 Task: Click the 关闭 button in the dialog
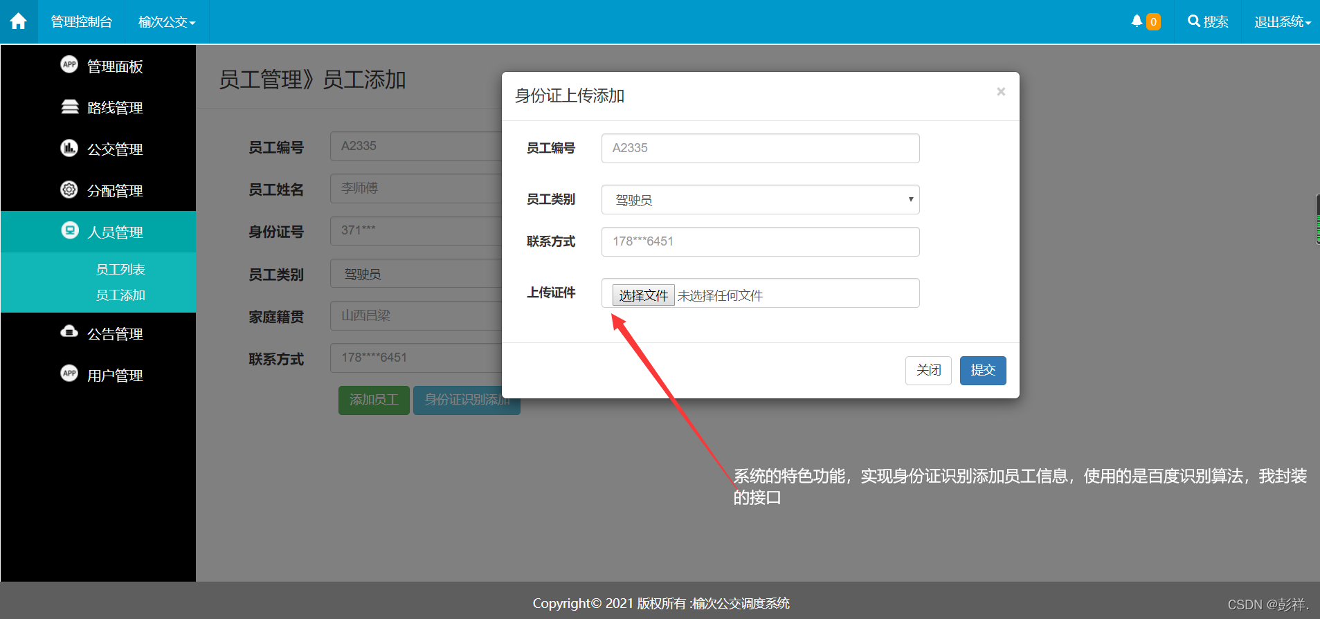pos(928,371)
